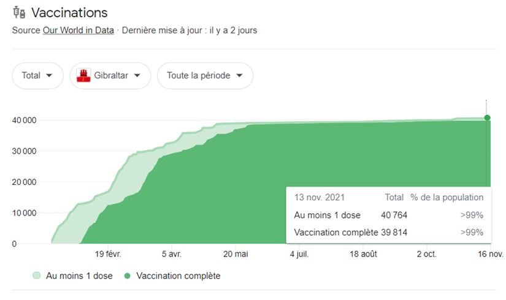Click the '20 mai' date axis label
This screenshot has height=300, width=506.
point(236,254)
